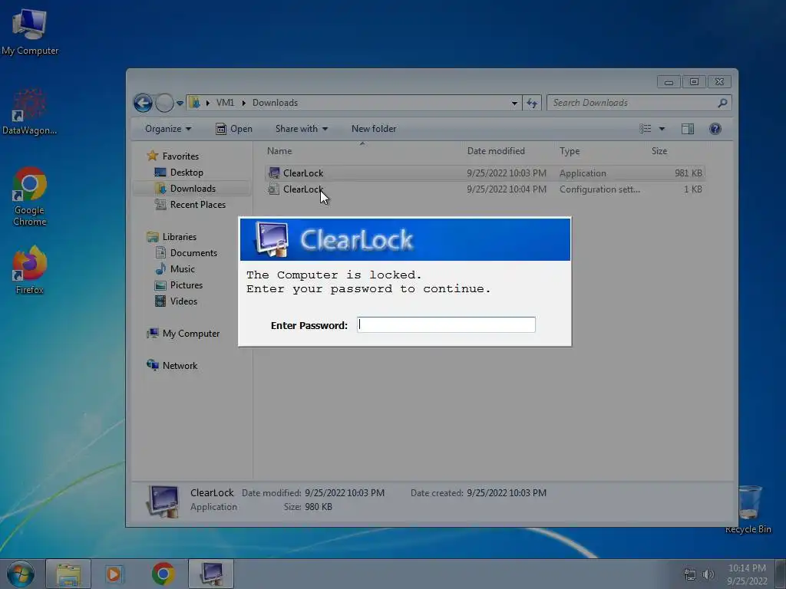This screenshot has height=589, width=786.
Task: Click the New folder button
Action: (x=374, y=129)
